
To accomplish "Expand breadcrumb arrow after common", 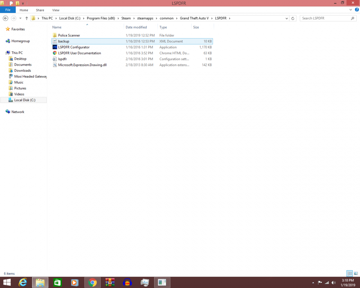I will [x=177, y=18].
